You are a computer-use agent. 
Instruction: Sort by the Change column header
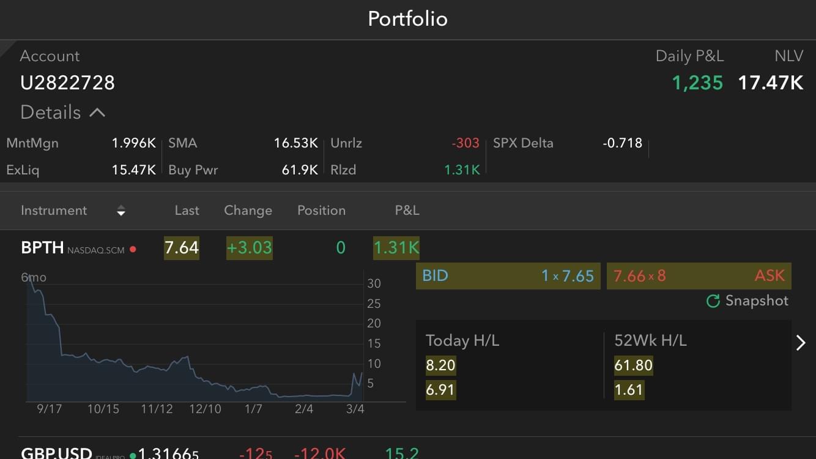pos(248,211)
